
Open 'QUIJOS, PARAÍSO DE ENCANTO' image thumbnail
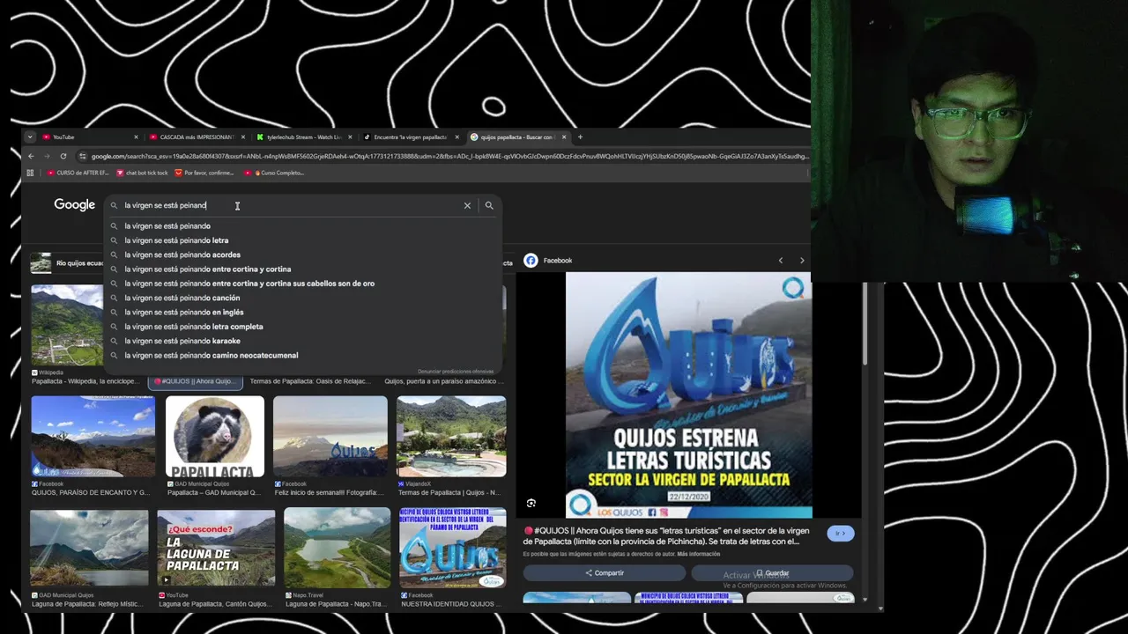coord(93,437)
